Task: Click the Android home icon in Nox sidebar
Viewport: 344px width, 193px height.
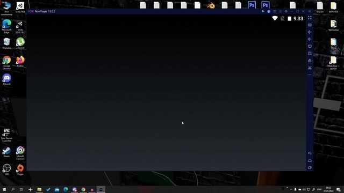Action: pos(310,160)
